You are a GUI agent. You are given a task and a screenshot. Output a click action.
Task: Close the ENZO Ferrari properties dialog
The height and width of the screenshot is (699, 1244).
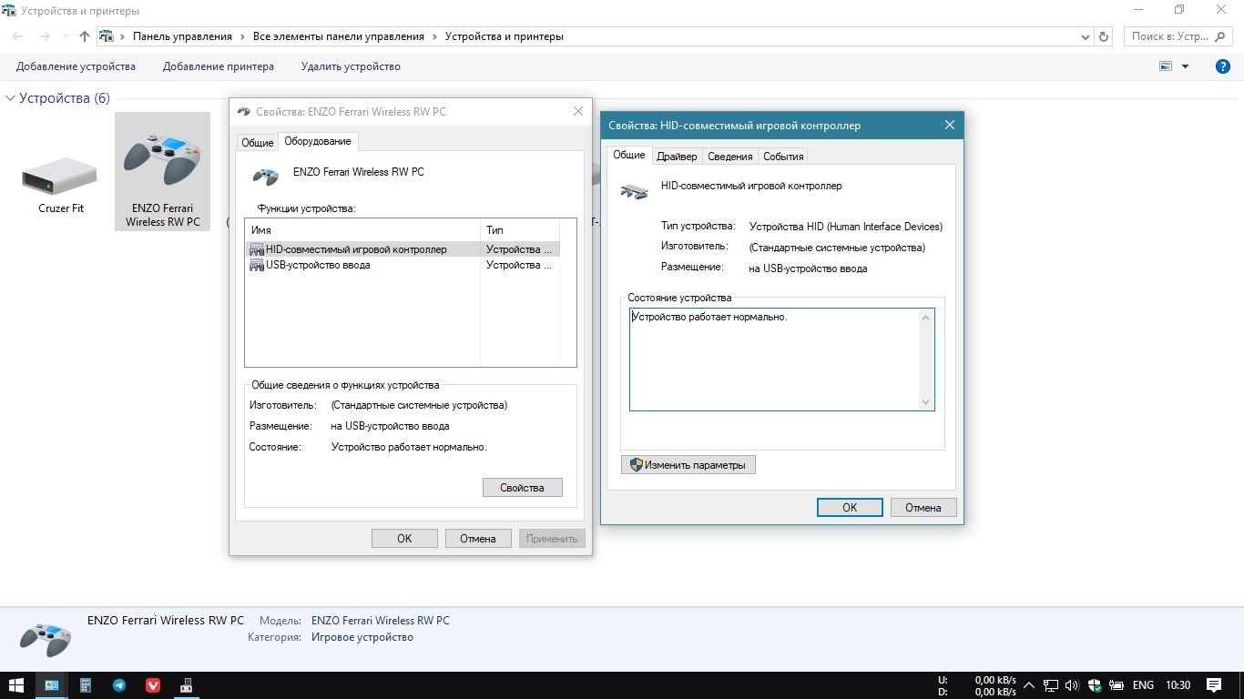(x=577, y=111)
